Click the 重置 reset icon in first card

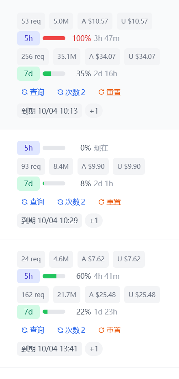[x=101, y=92]
